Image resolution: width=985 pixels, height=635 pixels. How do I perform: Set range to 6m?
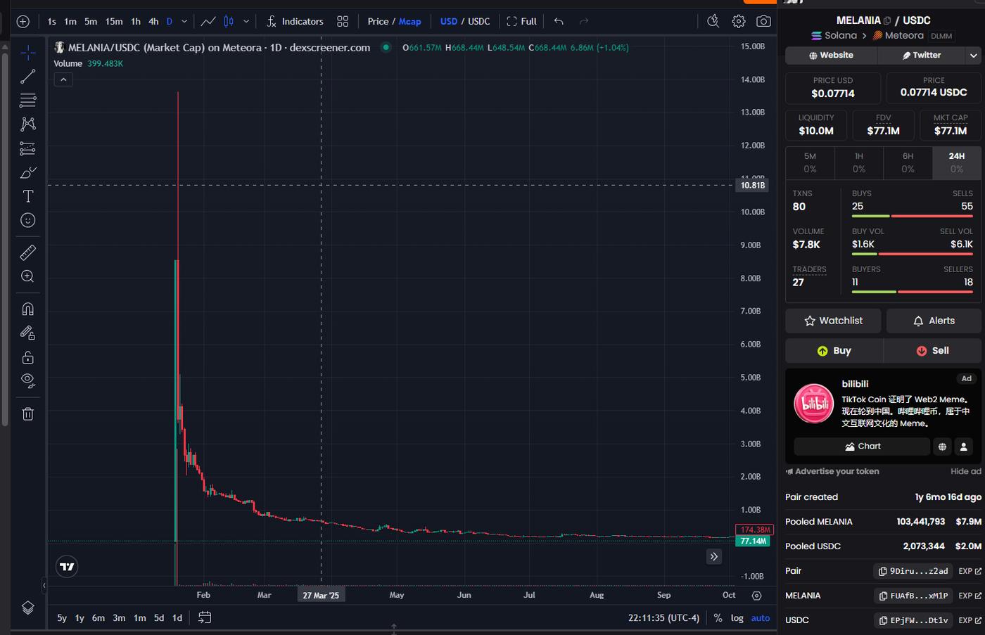99,618
